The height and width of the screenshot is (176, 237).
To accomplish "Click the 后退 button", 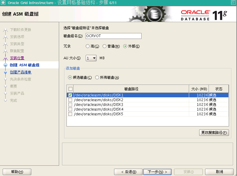I will (x=128, y=172).
